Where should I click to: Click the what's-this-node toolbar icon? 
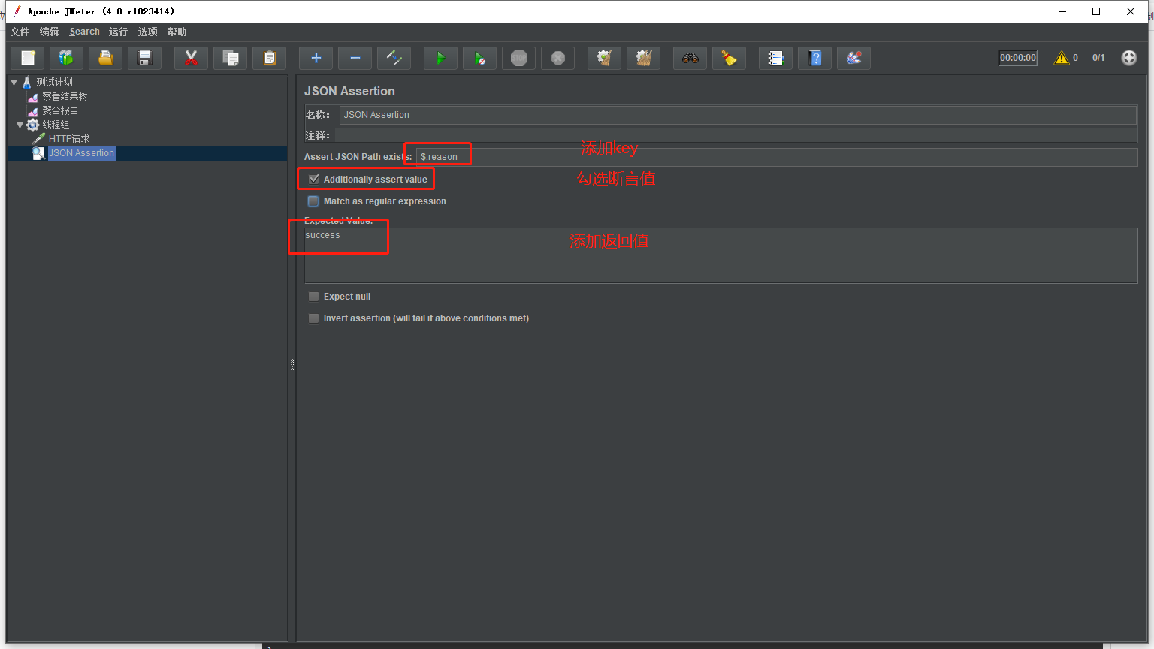pos(854,58)
